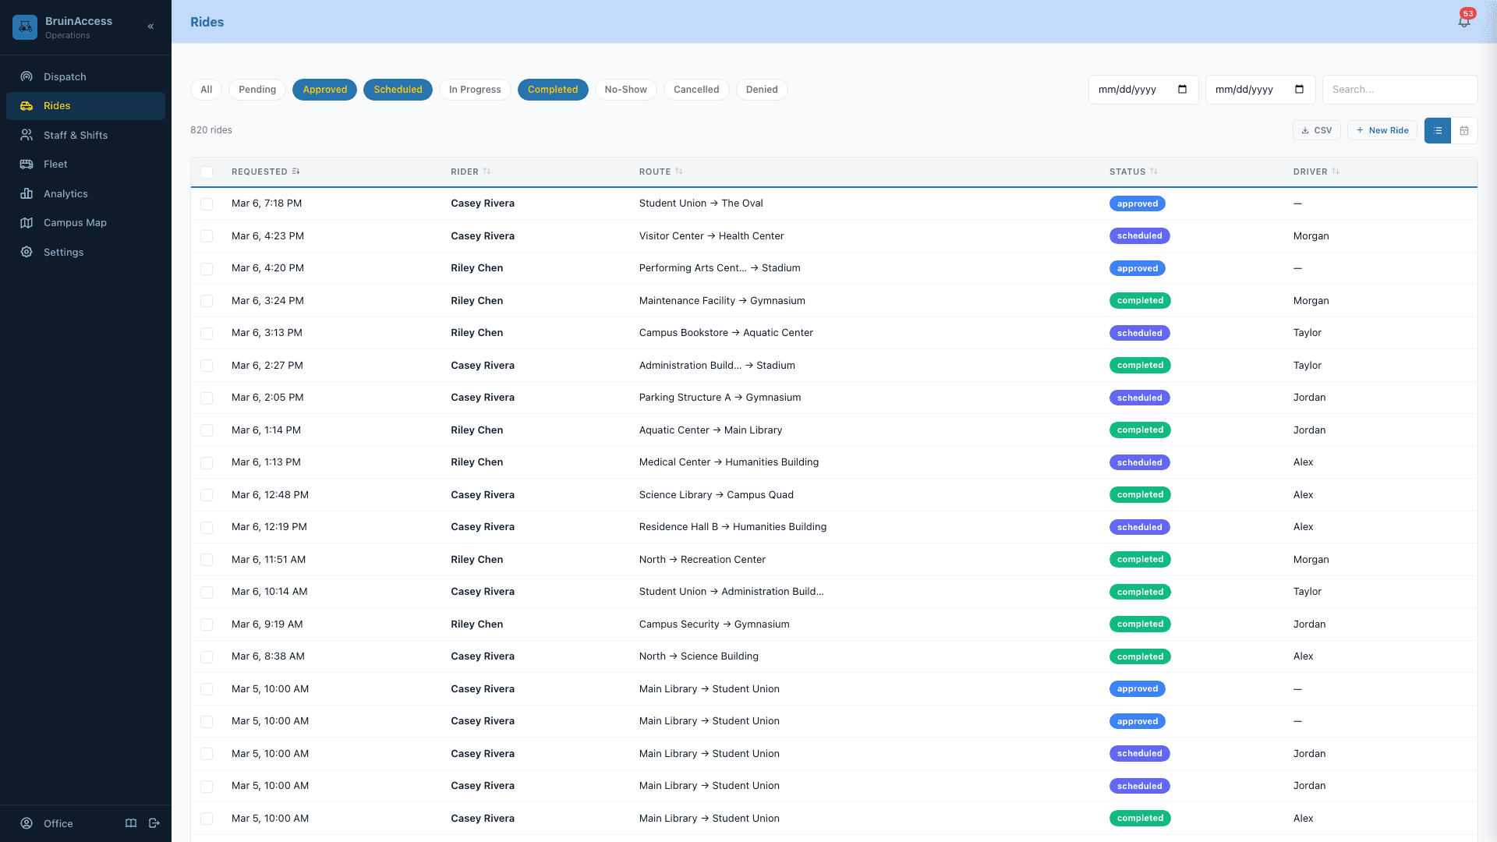Image resolution: width=1497 pixels, height=842 pixels.
Task: Open the Dispatch section
Action: tap(64, 76)
